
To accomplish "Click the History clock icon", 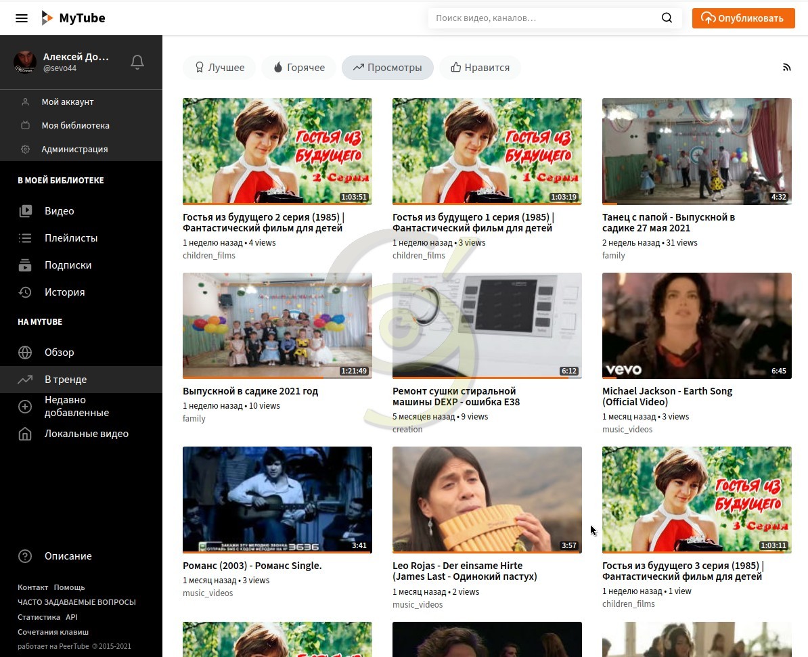I will point(25,292).
